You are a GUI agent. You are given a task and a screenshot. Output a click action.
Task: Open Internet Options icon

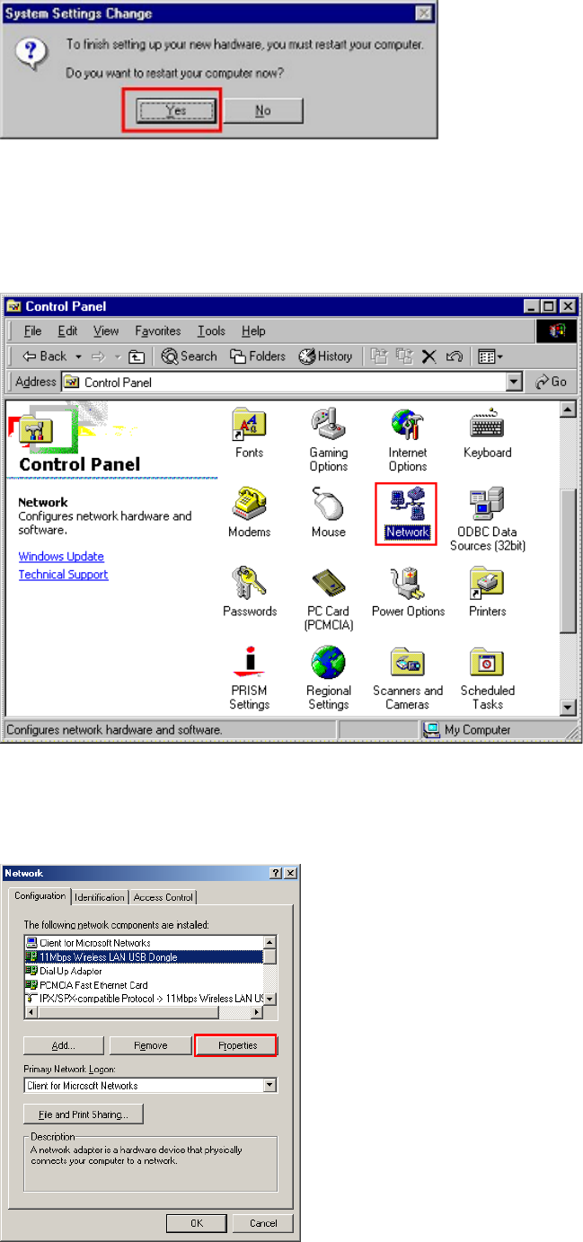point(408,441)
